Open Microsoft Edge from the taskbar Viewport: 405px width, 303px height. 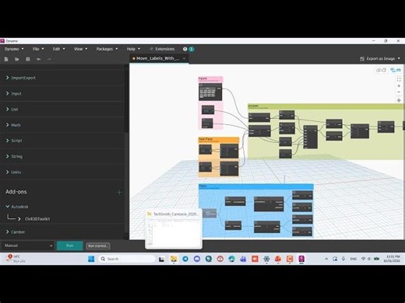[x=231, y=259]
